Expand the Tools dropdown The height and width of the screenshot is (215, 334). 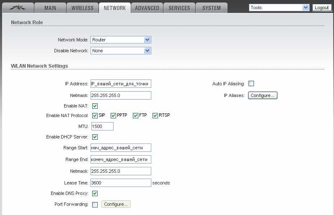279,8
